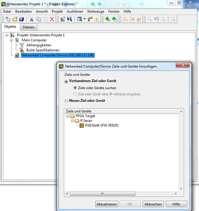Viewport: 199px width, 211px height.
Task: Click the Paste icon in toolbar
Action: pyautogui.click(x=45, y=19)
